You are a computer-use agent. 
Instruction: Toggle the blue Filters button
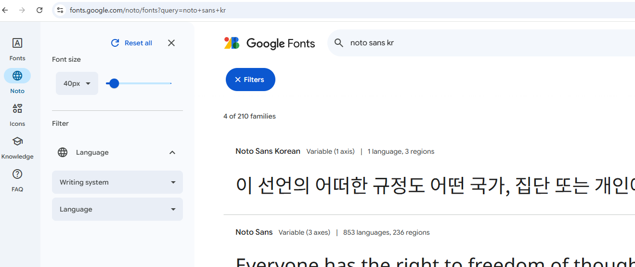click(250, 80)
